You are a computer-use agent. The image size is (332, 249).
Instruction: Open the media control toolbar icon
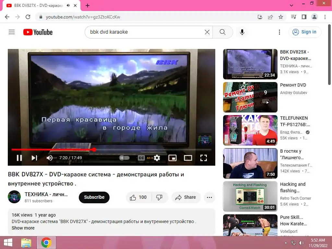click(293, 17)
